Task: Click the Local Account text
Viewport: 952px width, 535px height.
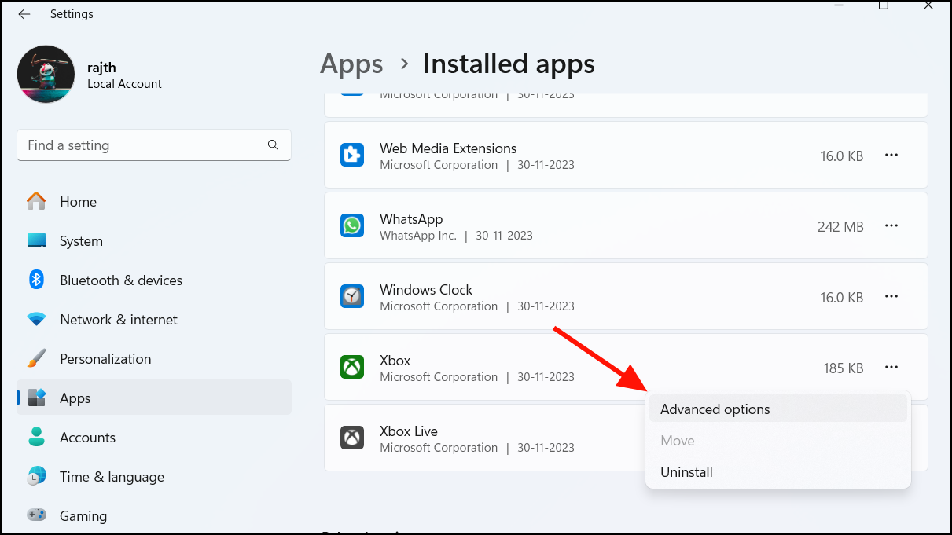Action: point(125,84)
